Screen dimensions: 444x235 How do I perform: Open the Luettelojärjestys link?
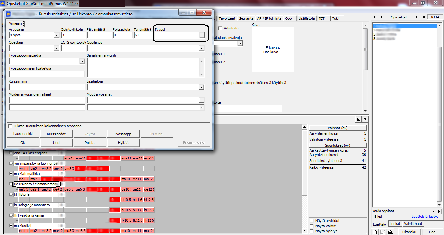coord(425,217)
